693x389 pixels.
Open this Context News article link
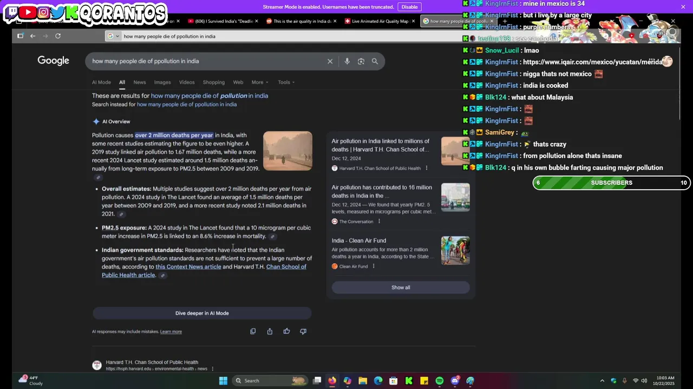188,267
